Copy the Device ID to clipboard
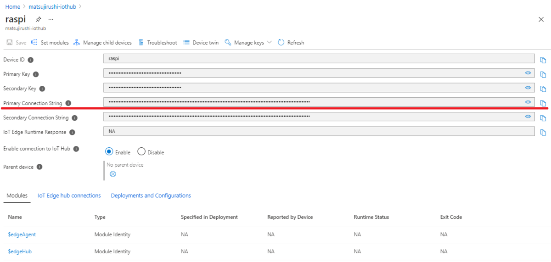551x262 pixels. point(543,60)
